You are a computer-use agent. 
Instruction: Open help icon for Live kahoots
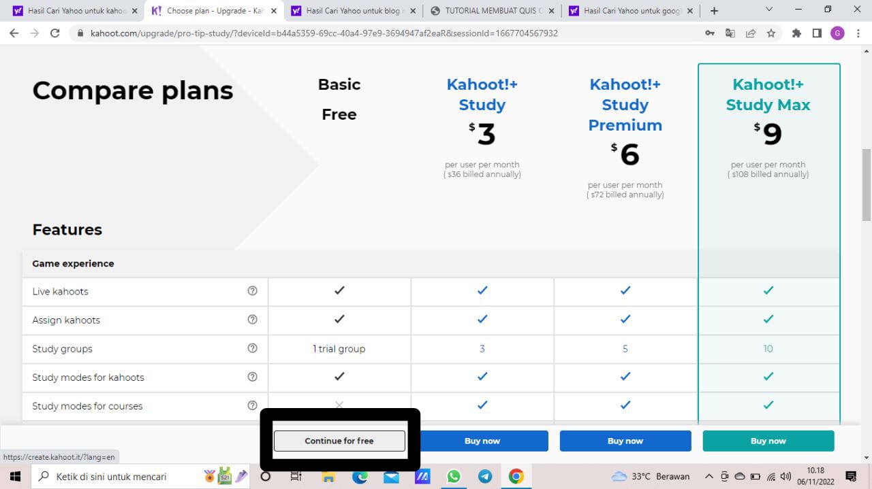(x=252, y=291)
